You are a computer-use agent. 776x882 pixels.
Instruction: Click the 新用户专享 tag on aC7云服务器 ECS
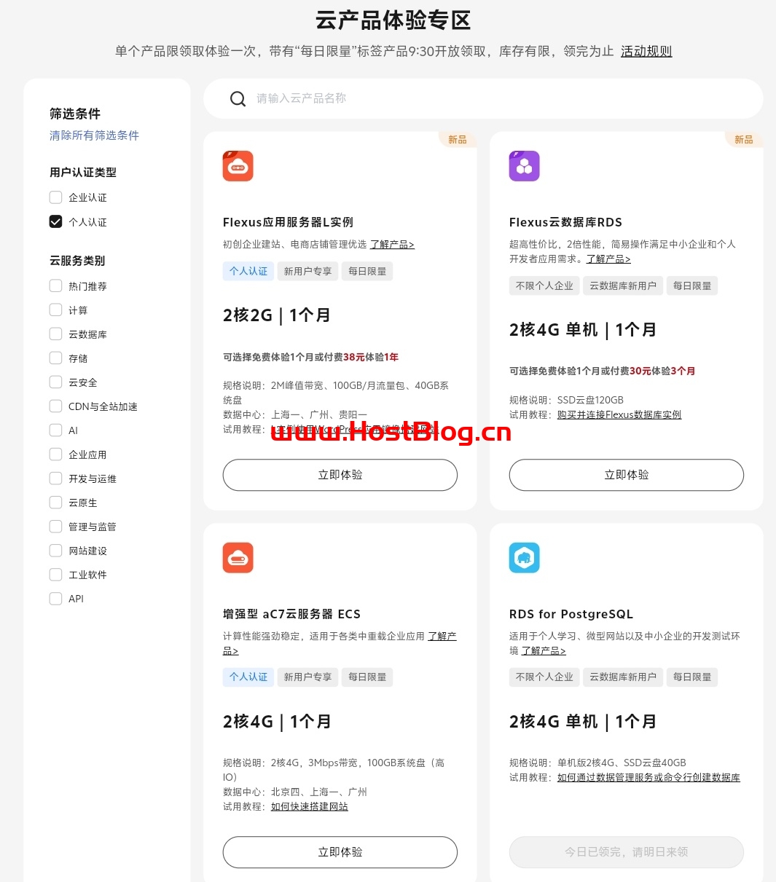307,677
